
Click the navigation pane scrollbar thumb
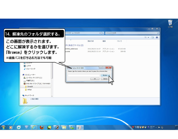click(x=52, y=70)
